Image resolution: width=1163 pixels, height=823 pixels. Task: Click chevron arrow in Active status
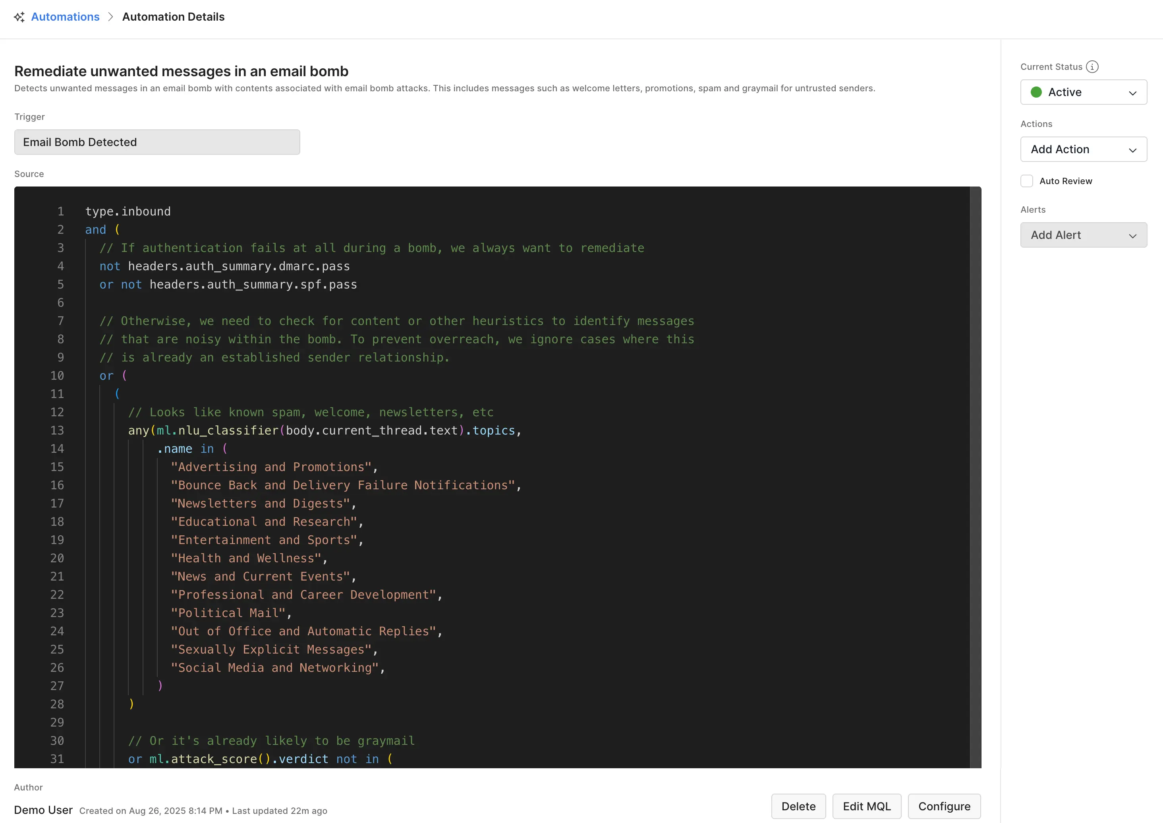[x=1132, y=93]
